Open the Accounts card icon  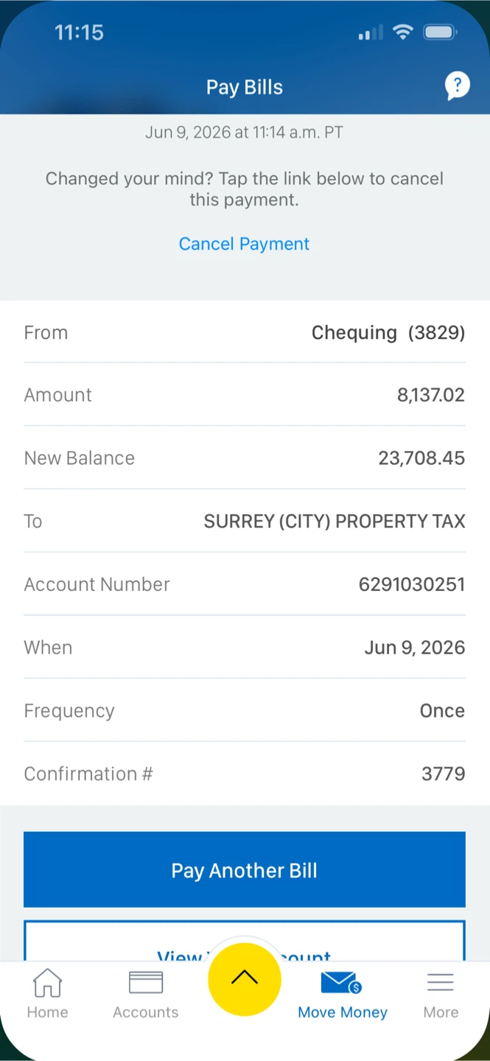146,983
